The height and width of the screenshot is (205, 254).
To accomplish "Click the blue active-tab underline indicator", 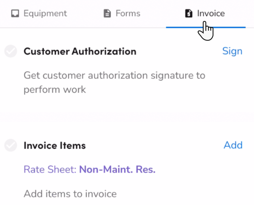I will coord(206,27).
